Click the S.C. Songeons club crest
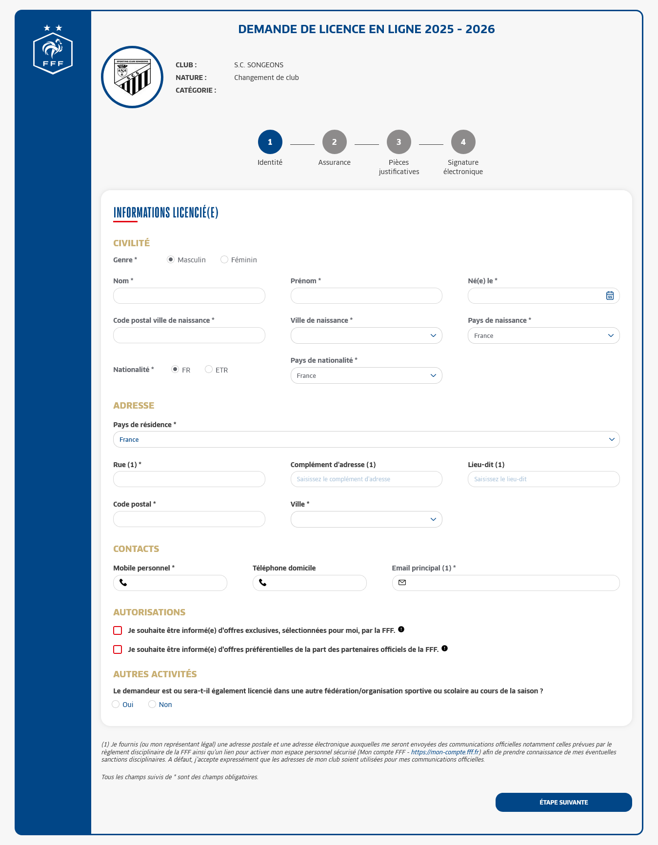658x845 pixels. (132, 77)
